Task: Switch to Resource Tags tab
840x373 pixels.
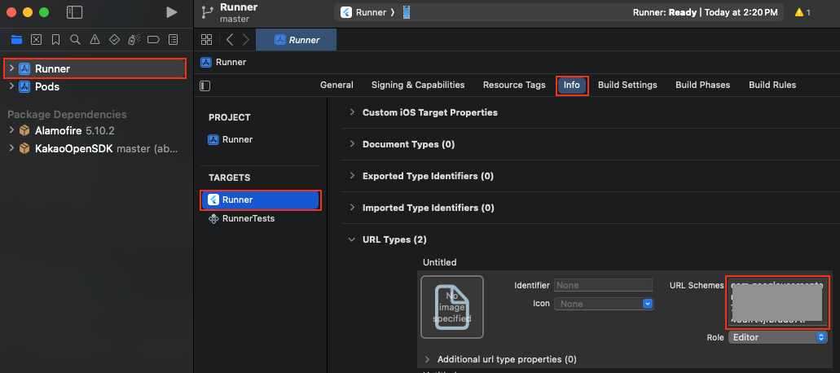Action: 514,85
